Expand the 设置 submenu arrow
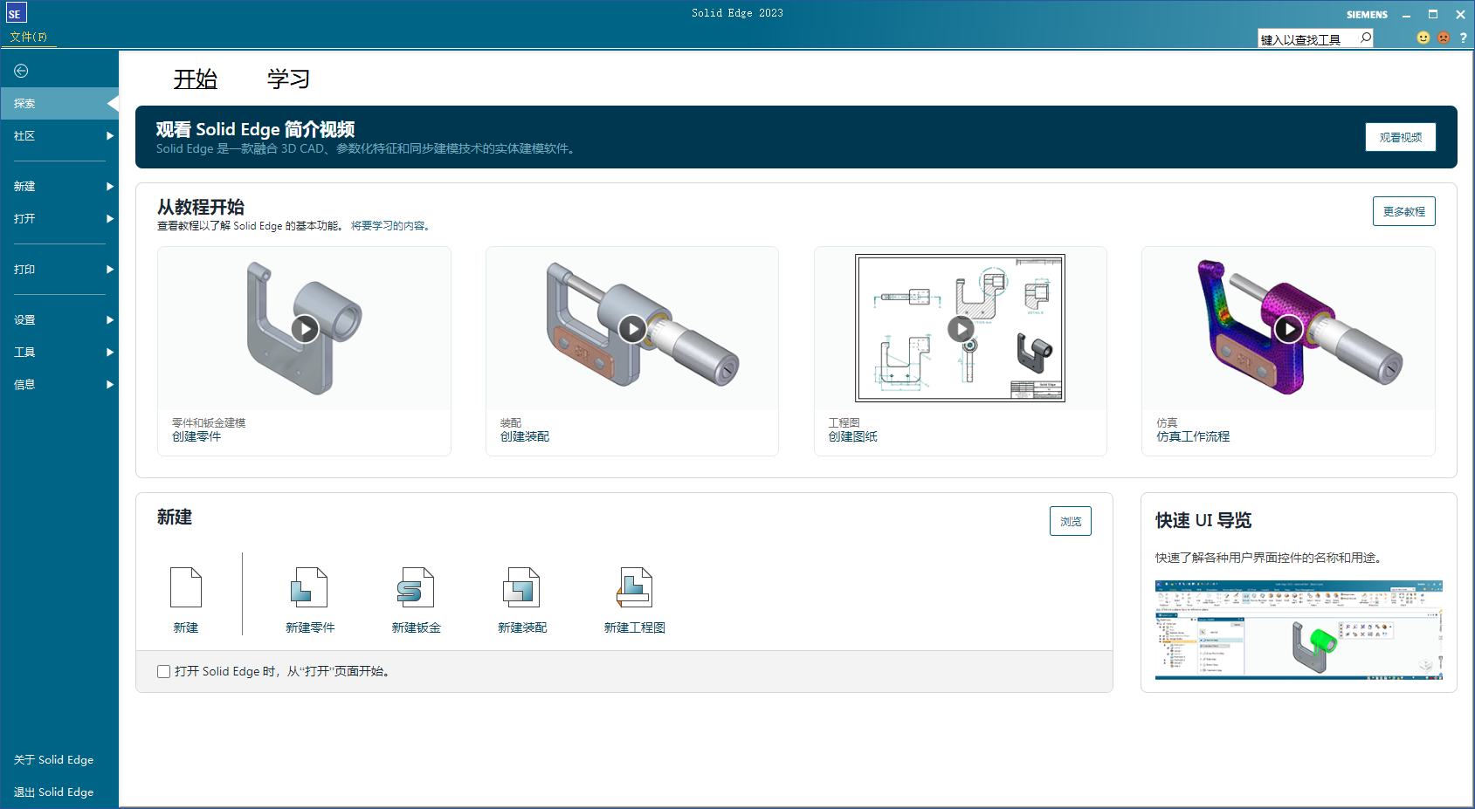 pos(110,320)
